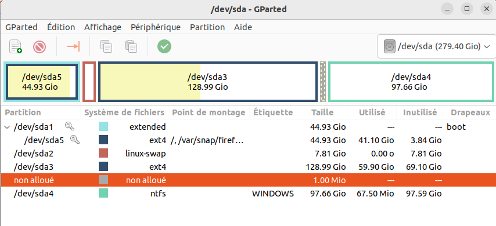Click the new partition toolbar icon
This screenshot has height=226, width=496.
pyautogui.click(x=16, y=47)
